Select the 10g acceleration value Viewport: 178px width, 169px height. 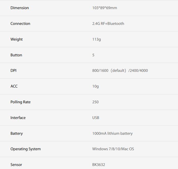95,86
